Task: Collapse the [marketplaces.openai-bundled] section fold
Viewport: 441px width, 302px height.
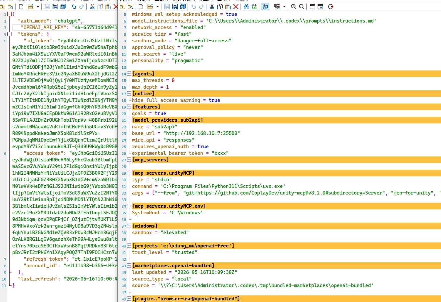Action: [x=129, y=266]
